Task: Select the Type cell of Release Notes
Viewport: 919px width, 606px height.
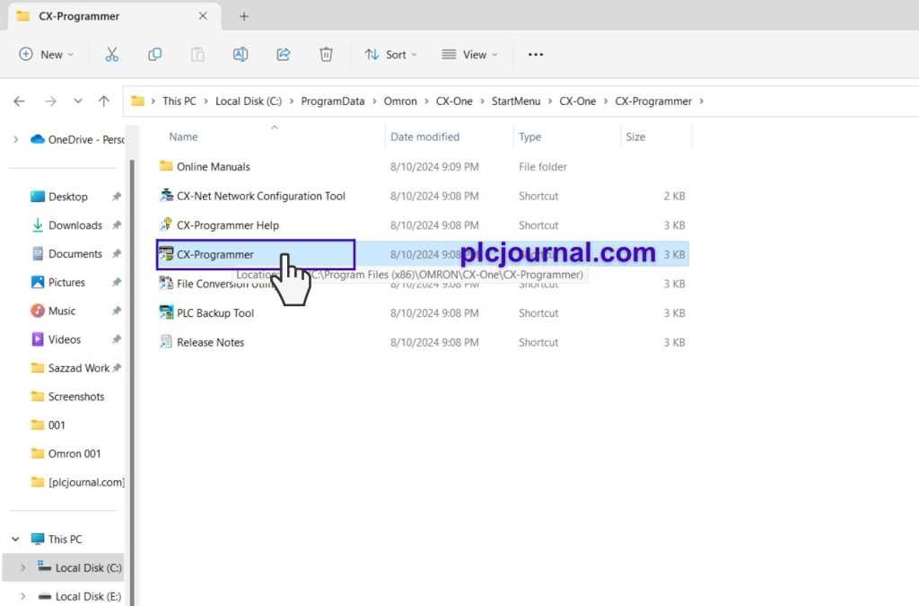Action: click(x=538, y=342)
